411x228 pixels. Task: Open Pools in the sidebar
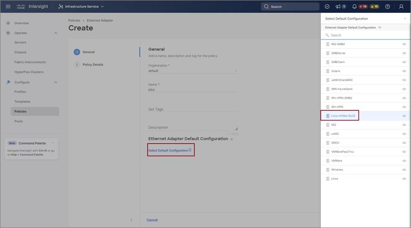[x=19, y=121]
